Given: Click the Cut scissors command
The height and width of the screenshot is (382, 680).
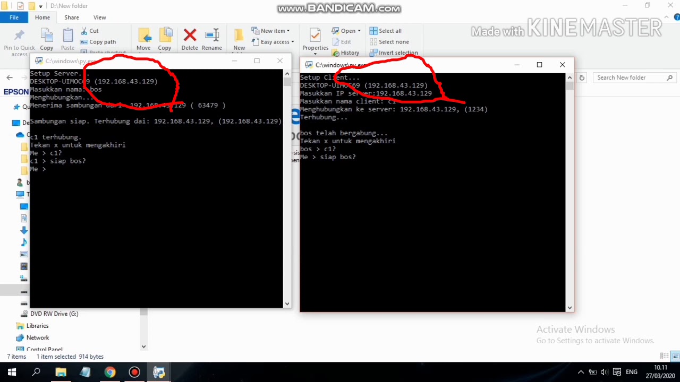Looking at the screenshot, I should tap(89, 31).
